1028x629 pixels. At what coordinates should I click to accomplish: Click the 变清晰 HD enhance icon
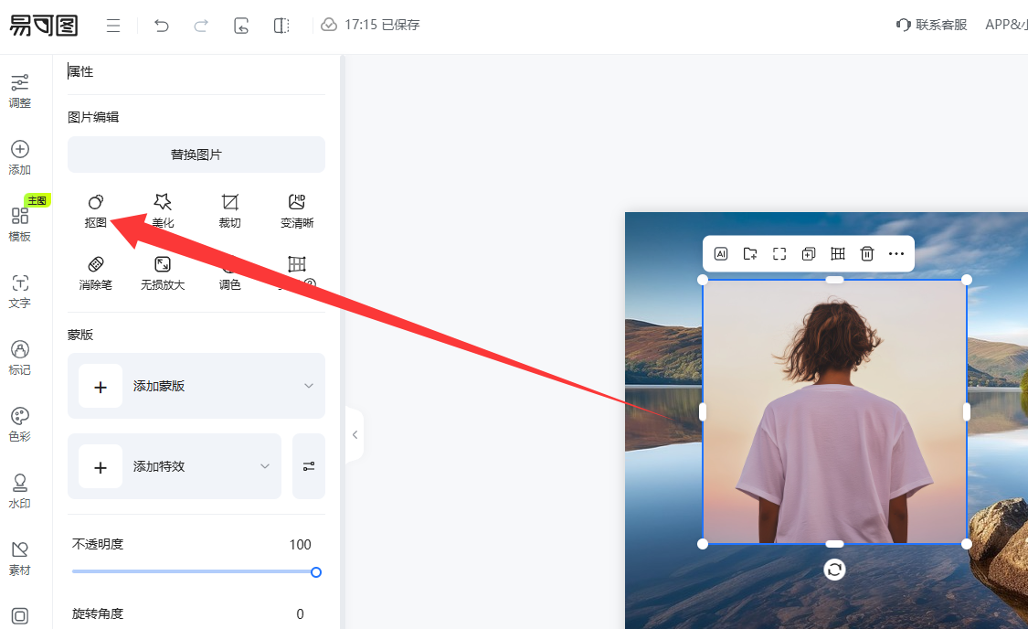(297, 209)
